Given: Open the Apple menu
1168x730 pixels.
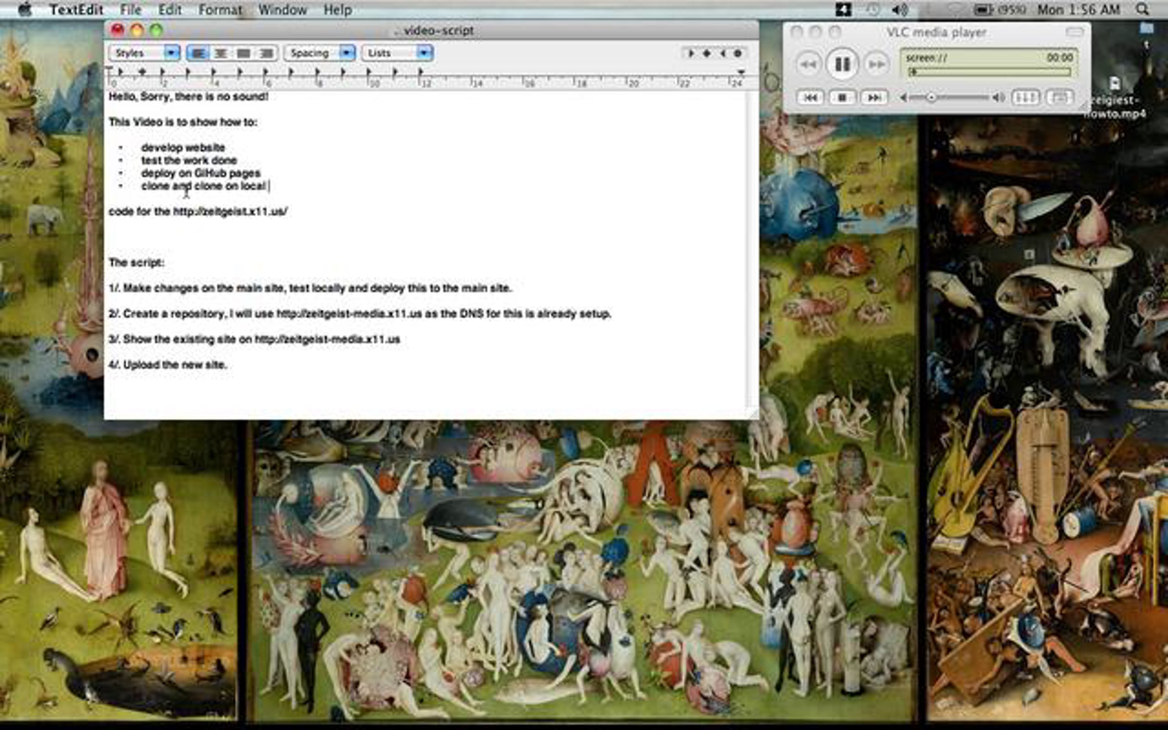Looking at the screenshot, I should click(24, 10).
